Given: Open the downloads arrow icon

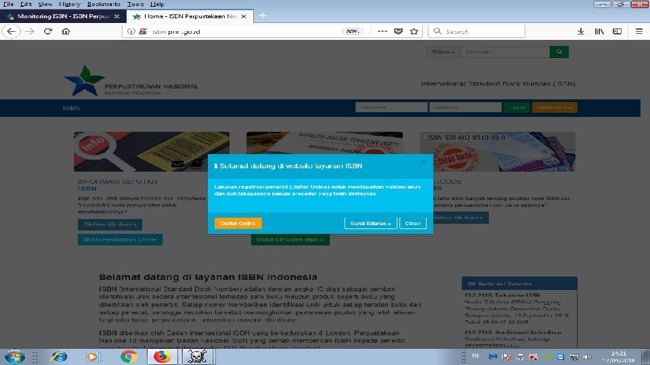Looking at the screenshot, I should click(581, 31).
